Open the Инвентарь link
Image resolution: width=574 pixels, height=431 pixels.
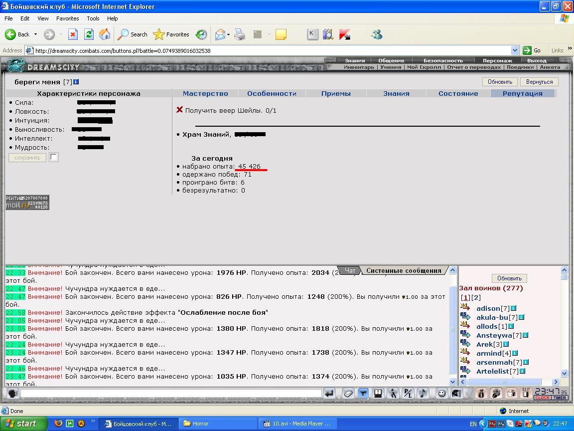point(359,67)
